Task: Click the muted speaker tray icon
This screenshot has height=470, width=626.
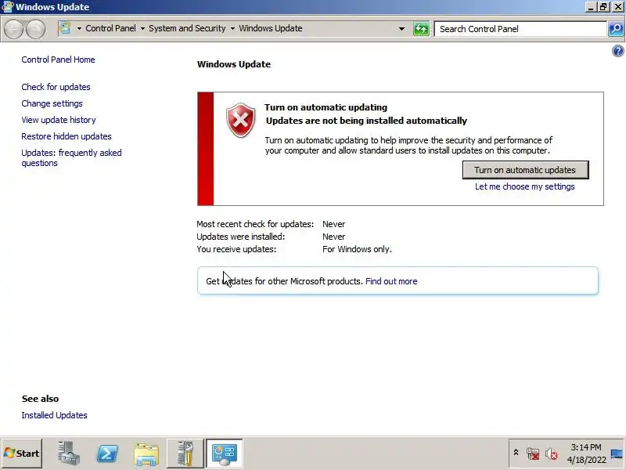Action: 552,454
